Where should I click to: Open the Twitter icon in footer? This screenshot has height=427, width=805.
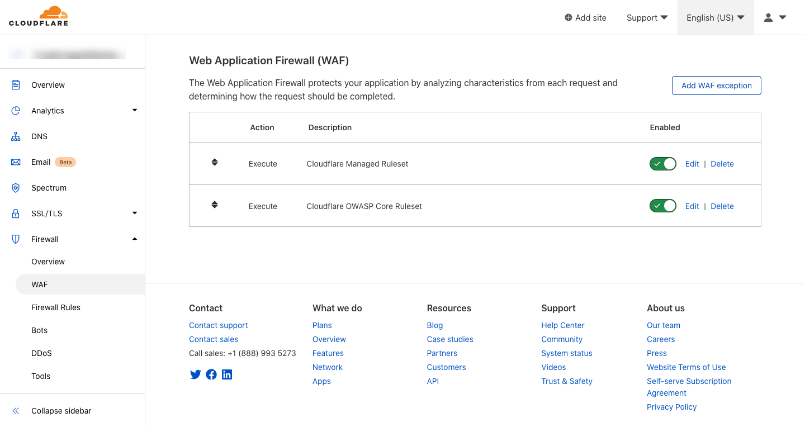pyautogui.click(x=195, y=374)
